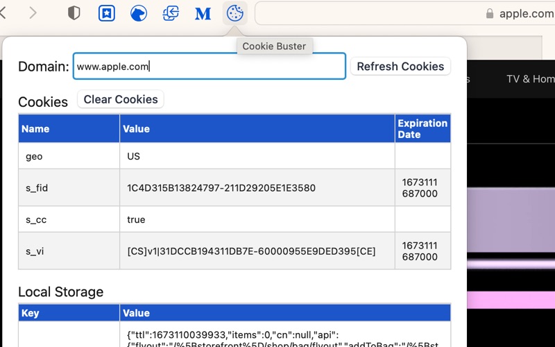Click the Cookie Buster extension icon
The width and height of the screenshot is (555, 347).
(x=235, y=13)
